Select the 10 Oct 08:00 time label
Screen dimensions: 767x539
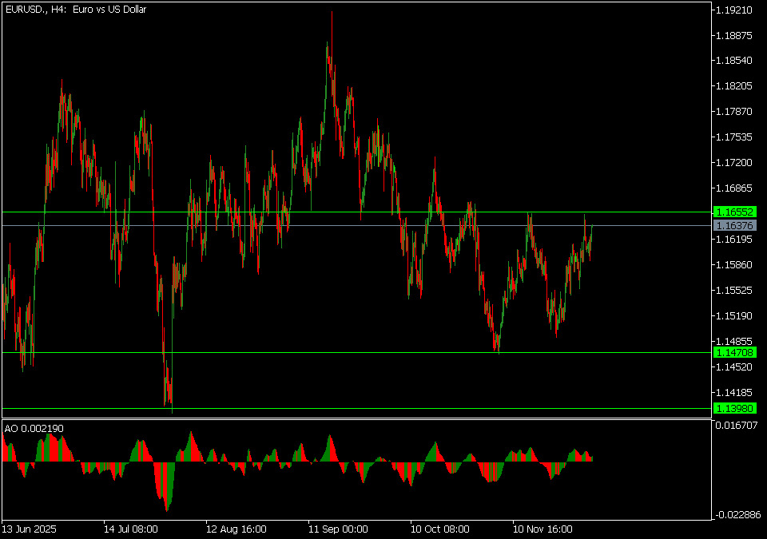click(440, 529)
